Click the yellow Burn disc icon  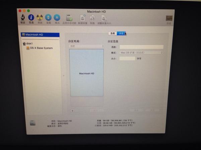point(40,17)
